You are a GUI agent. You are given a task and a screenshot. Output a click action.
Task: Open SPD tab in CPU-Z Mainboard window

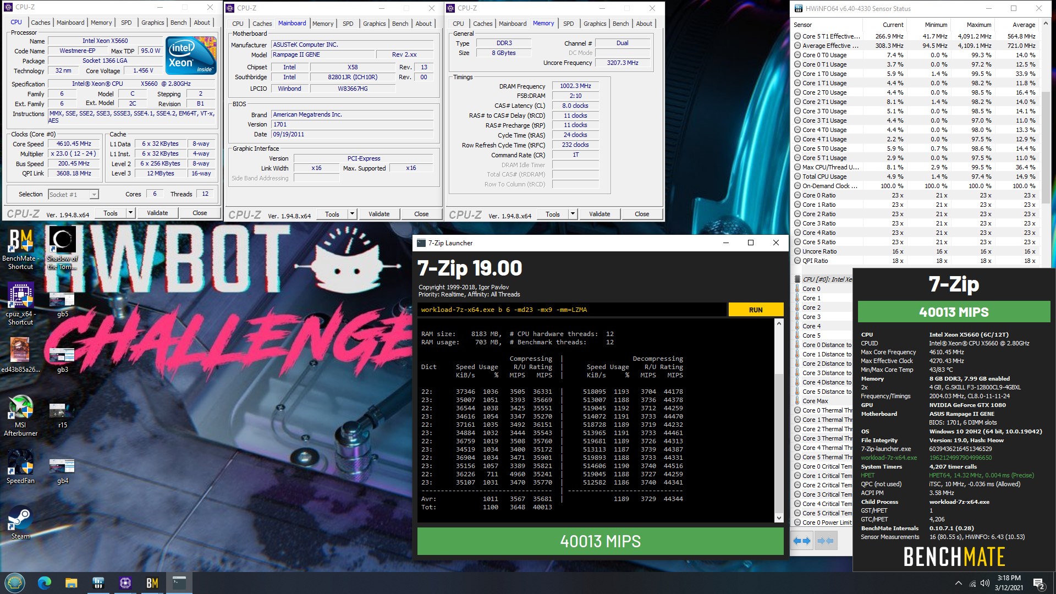(x=348, y=24)
